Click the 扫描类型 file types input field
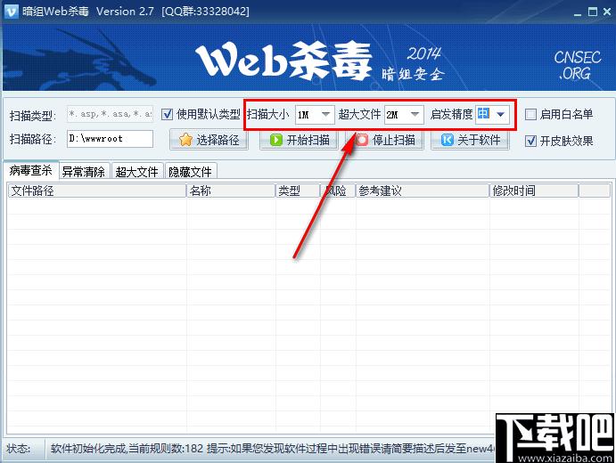Image resolution: width=616 pixels, height=463 pixels. point(110,114)
